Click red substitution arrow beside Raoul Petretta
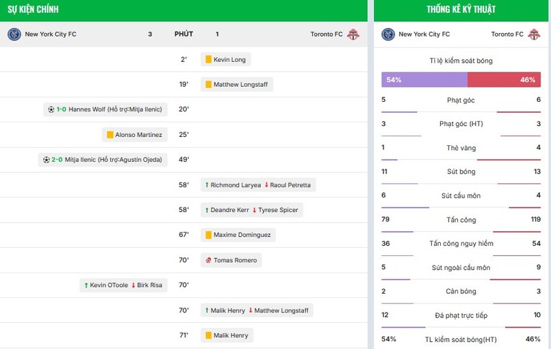Screen dimensions: 551x349 [x=267, y=184]
